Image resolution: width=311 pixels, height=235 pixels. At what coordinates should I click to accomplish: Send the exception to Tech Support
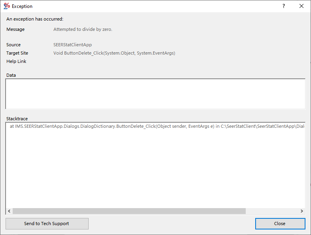[x=47, y=224]
